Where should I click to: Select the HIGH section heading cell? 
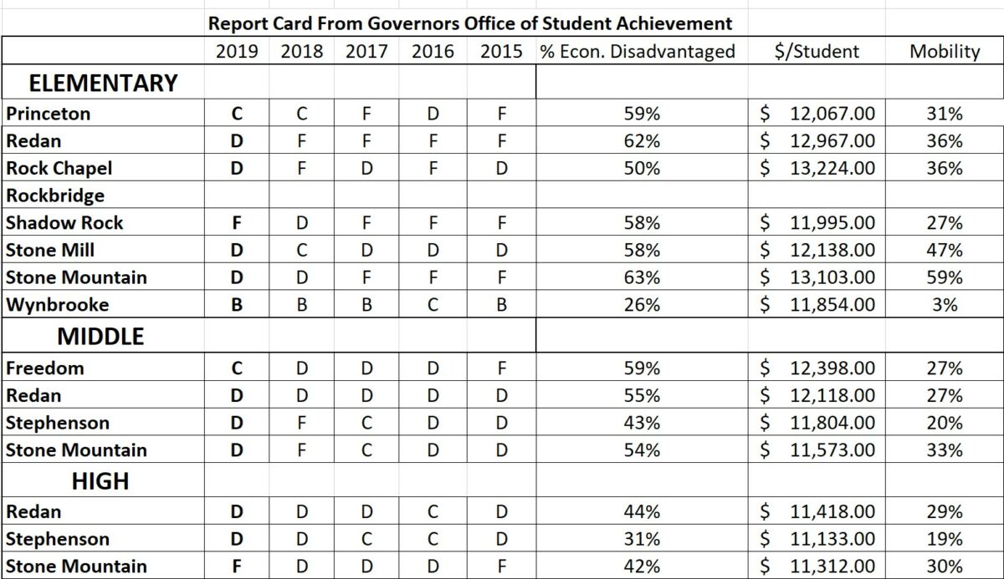click(x=103, y=481)
